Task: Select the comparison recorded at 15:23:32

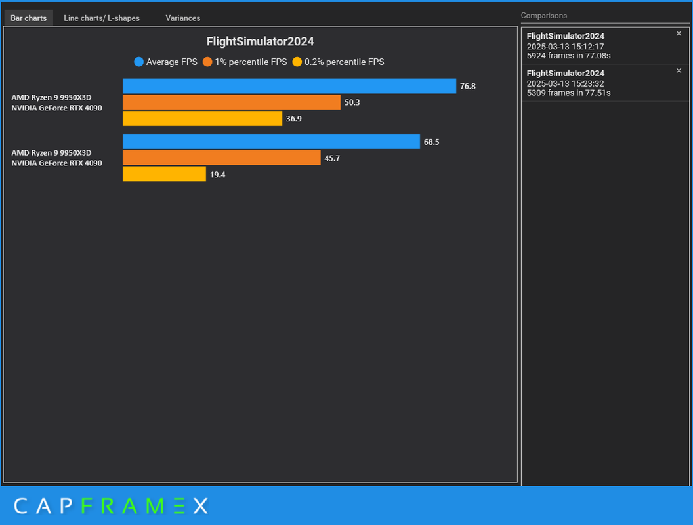Action: coord(605,83)
